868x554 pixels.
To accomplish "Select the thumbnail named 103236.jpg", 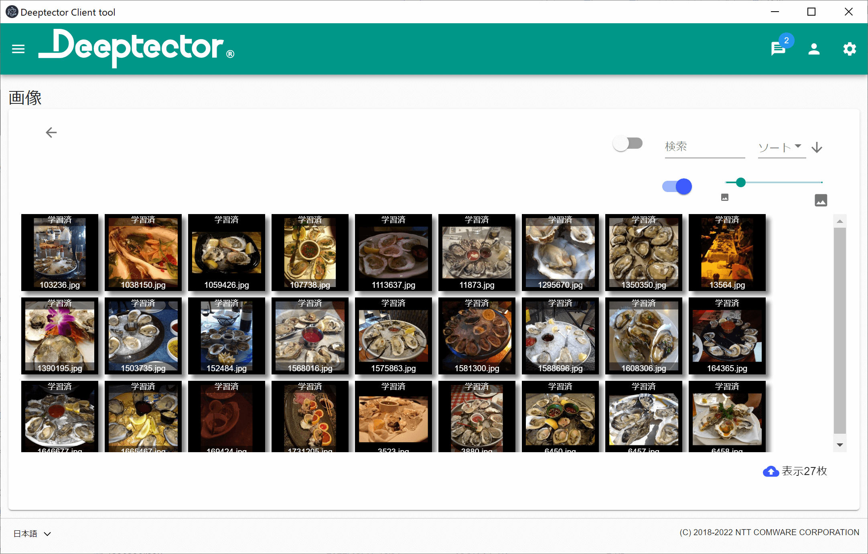I will (x=59, y=253).
